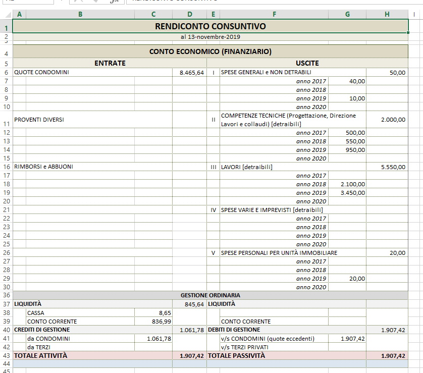The width and height of the screenshot is (423, 373).
Task: Select column C header
Action: click(153, 14)
